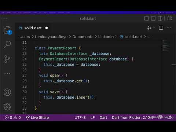The width and height of the screenshot is (176, 132).
Task: Click line number 22 in the gutter
Action: pyautogui.click(x=25, y=48)
